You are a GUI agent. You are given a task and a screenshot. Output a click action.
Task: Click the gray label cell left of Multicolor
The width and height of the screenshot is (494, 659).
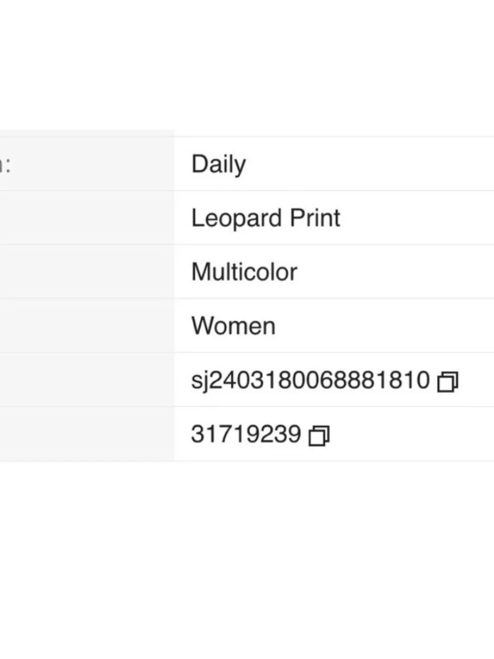pyautogui.click(x=87, y=272)
